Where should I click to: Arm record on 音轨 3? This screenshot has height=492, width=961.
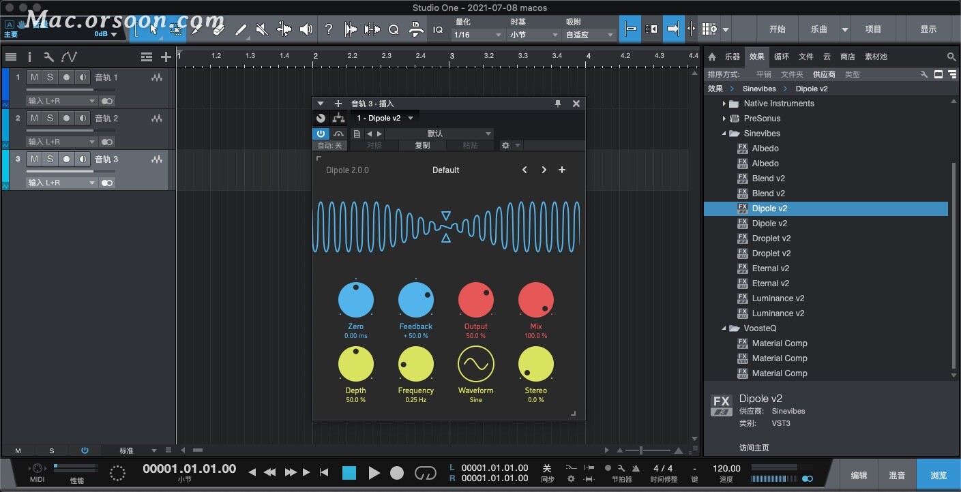coord(66,159)
